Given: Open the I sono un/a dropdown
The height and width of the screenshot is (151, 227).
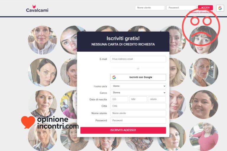Looking at the screenshot, I should 138,86.
